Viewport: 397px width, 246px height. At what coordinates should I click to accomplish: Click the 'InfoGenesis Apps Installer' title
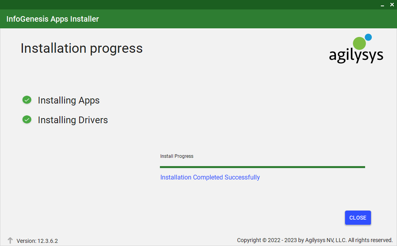click(x=53, y=19)
